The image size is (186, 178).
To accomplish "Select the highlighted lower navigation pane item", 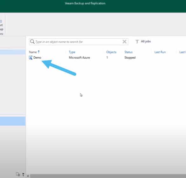I will [x=13, y=121].
